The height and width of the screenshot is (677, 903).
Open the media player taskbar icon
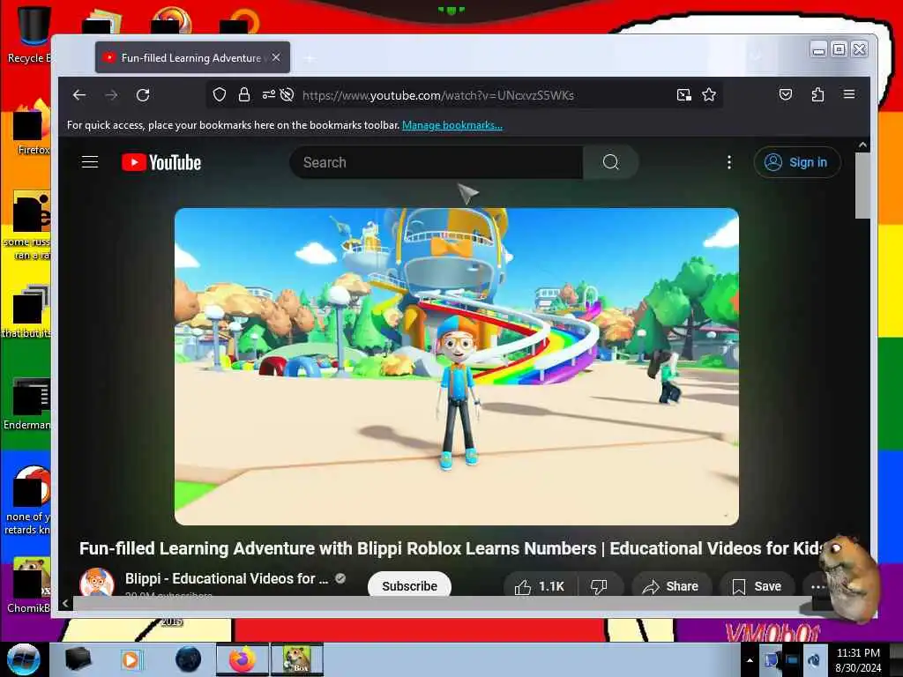[x=131, y=659]
